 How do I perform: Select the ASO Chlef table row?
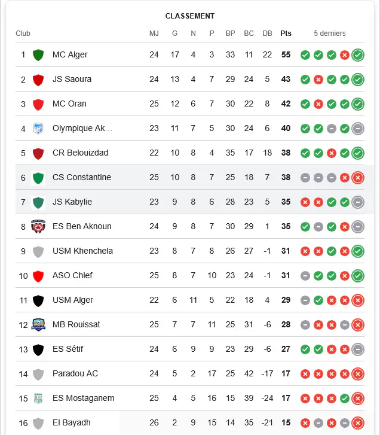pyautogui.click(x=190, y=275)
